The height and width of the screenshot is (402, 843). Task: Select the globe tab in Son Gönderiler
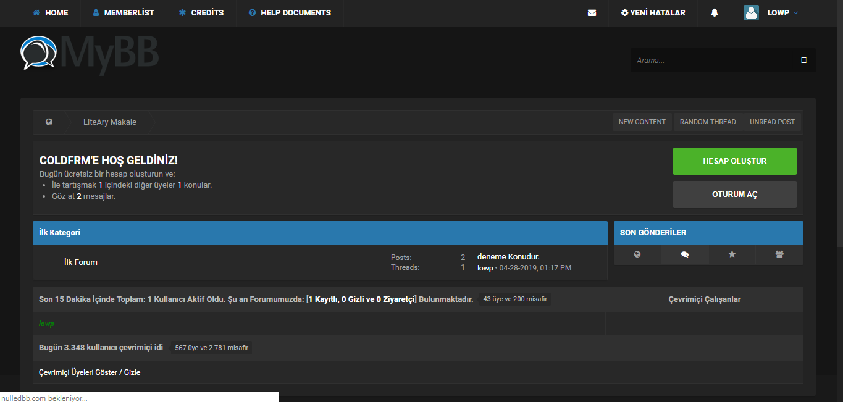coord(637,254)
